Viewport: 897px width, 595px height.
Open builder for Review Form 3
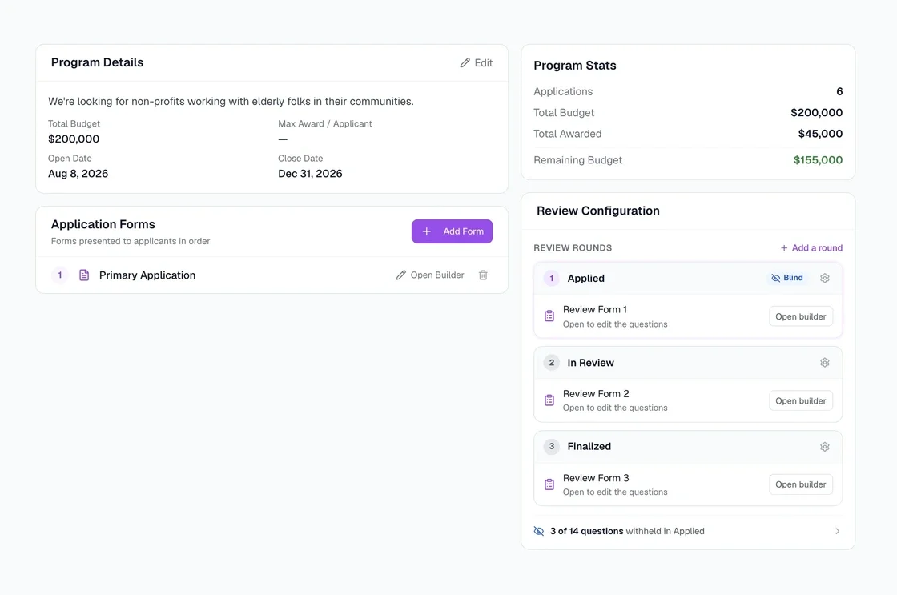[800, 484]
